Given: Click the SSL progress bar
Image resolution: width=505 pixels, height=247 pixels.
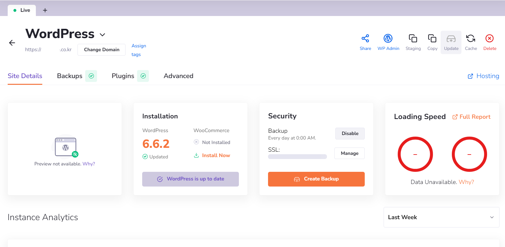Looking at the screenshot, I should pos(297,156).
